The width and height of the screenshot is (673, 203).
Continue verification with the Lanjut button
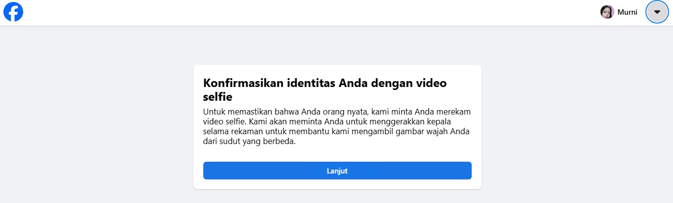pos(337,171)
